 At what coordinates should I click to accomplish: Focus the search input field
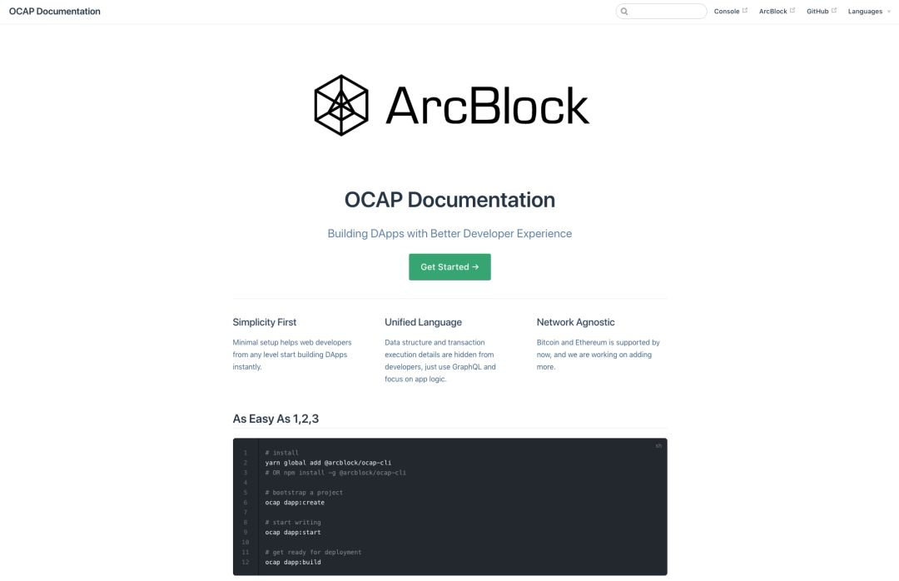661,12
